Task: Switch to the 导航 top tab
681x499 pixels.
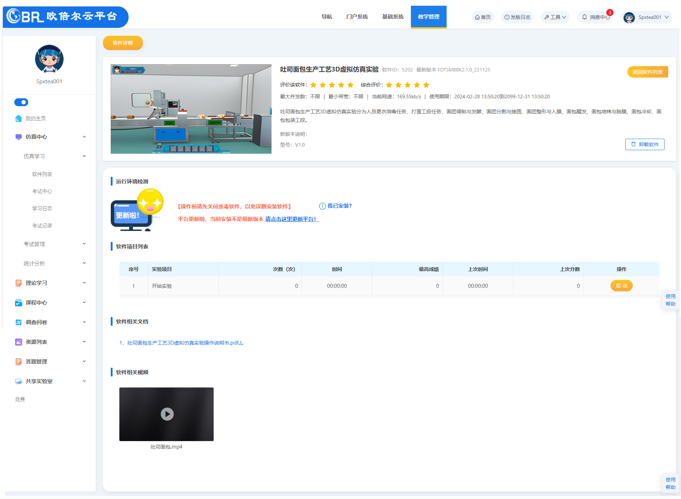Action: point(327,17)
